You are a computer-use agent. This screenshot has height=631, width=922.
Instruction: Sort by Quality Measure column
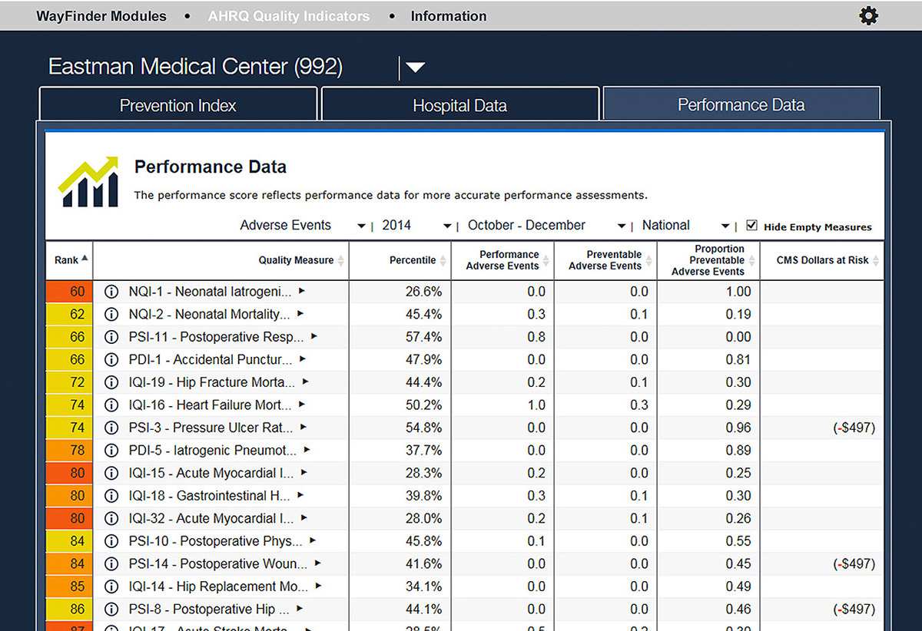click(x=341, y=261)
